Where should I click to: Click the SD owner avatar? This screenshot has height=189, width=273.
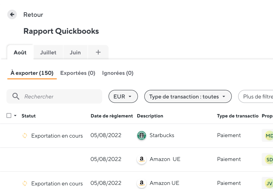[x=269, y=159]
